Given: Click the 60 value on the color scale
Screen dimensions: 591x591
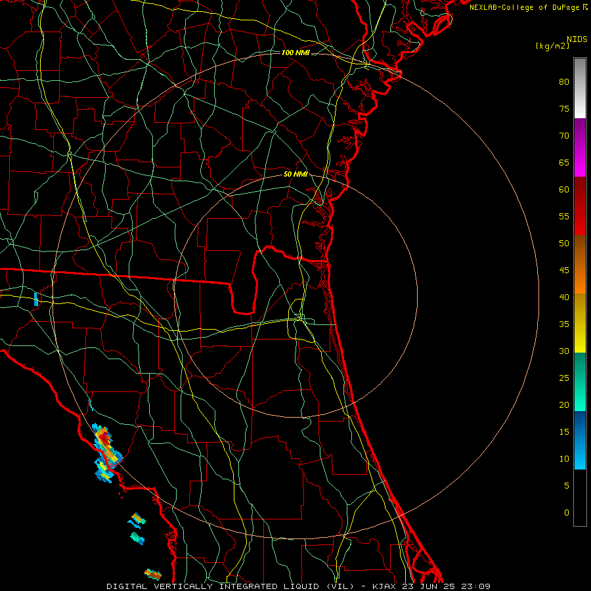Looking at the screenshot, I should [x=564, y=190].
